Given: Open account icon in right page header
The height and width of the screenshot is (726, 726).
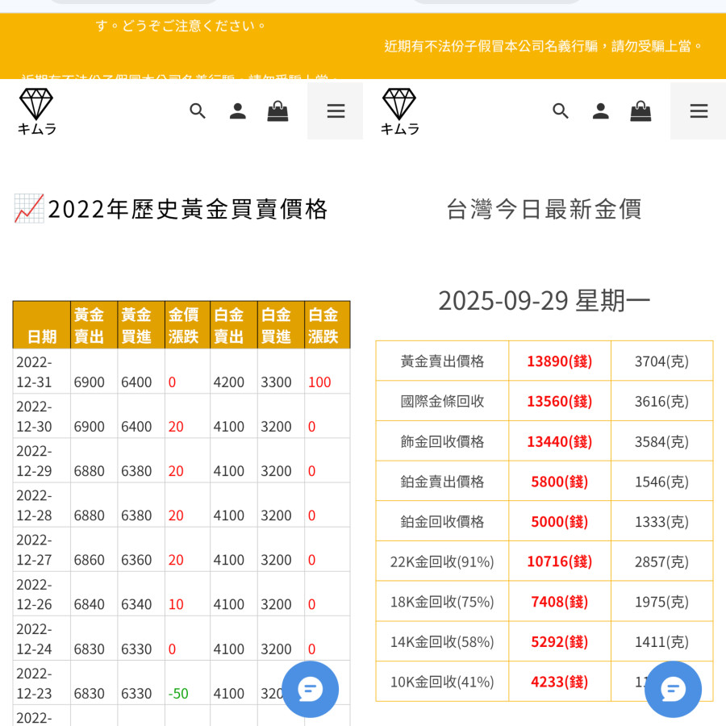Looking at the screenshot, I should [x=600, y=111].
